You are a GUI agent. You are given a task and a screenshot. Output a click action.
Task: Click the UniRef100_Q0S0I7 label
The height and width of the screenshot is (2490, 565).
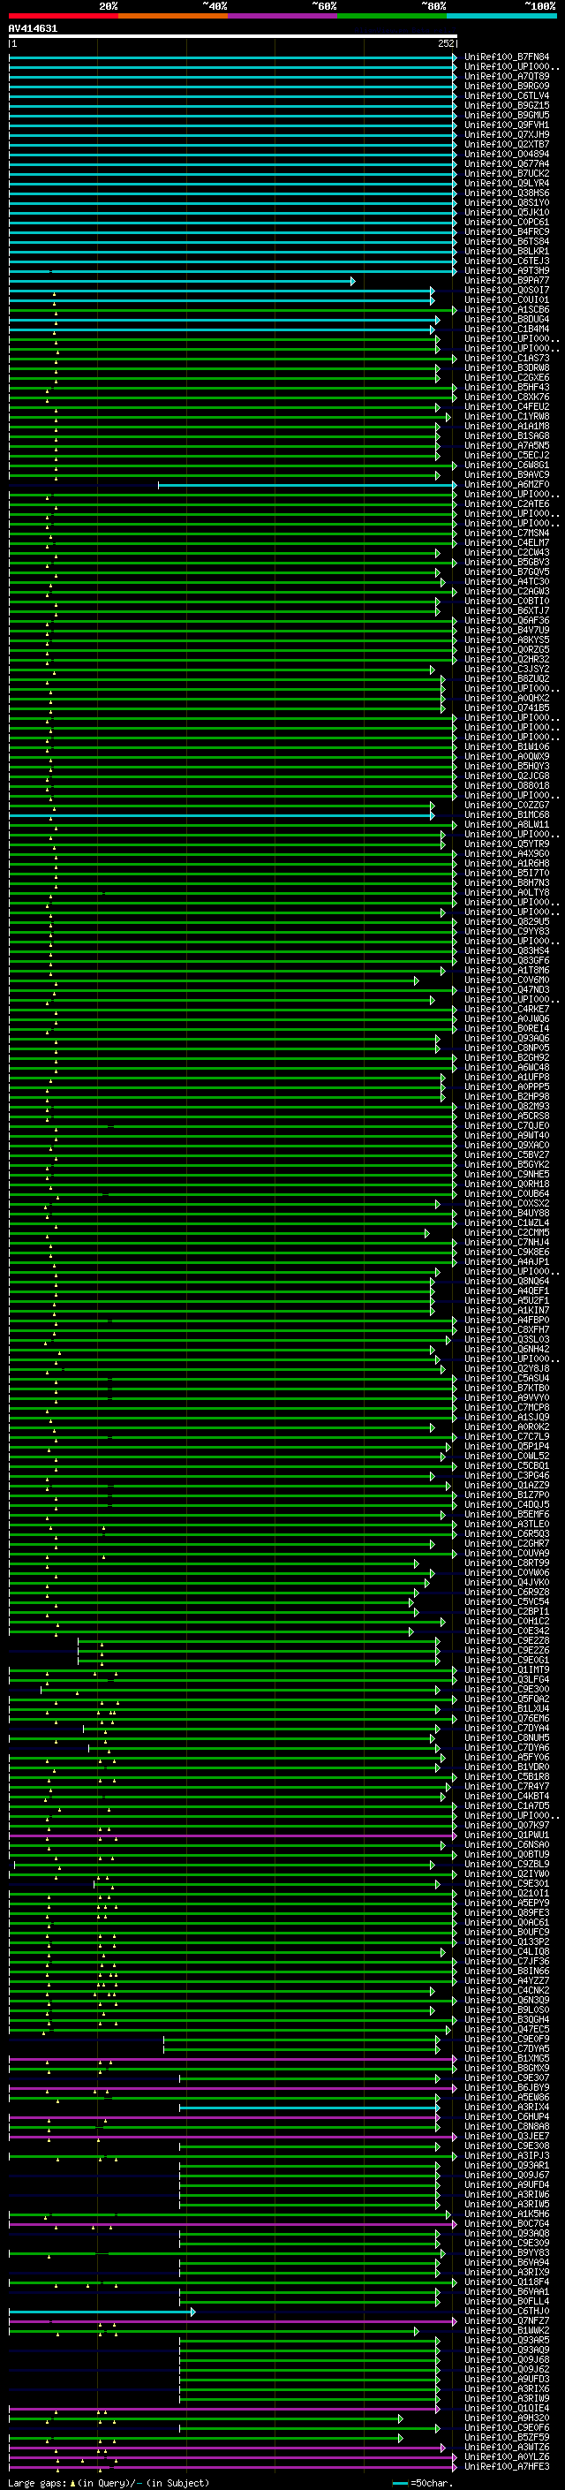[x=507, y=290]
